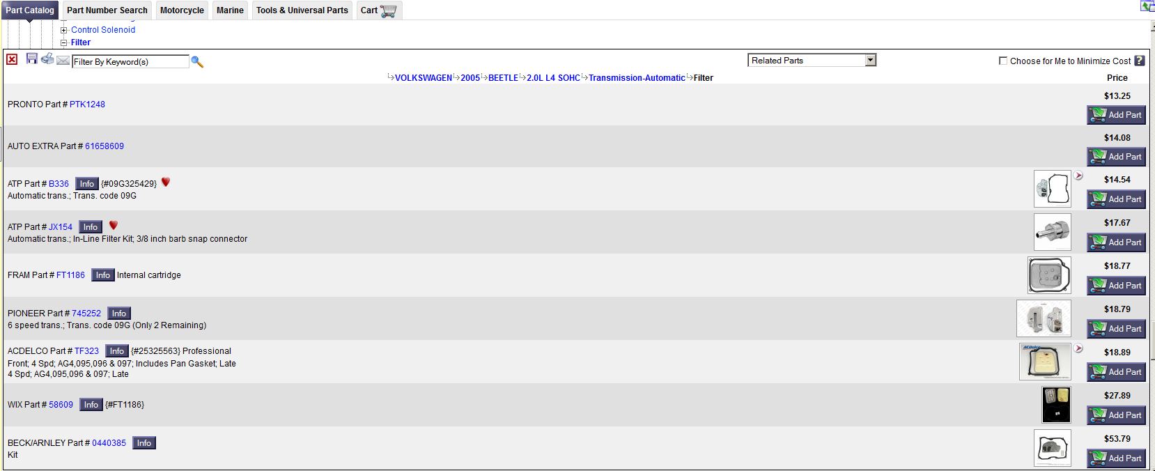Open part number B336 link

tap(59, 184)
